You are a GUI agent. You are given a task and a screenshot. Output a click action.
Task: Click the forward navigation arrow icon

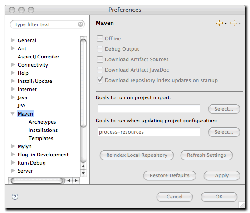click(234, 23)
